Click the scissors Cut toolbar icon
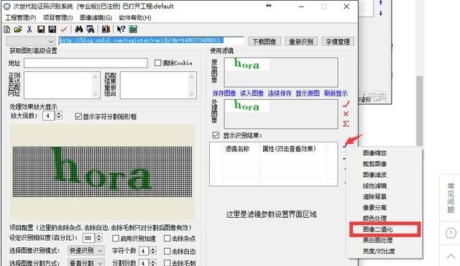 (x=29, y=29)
